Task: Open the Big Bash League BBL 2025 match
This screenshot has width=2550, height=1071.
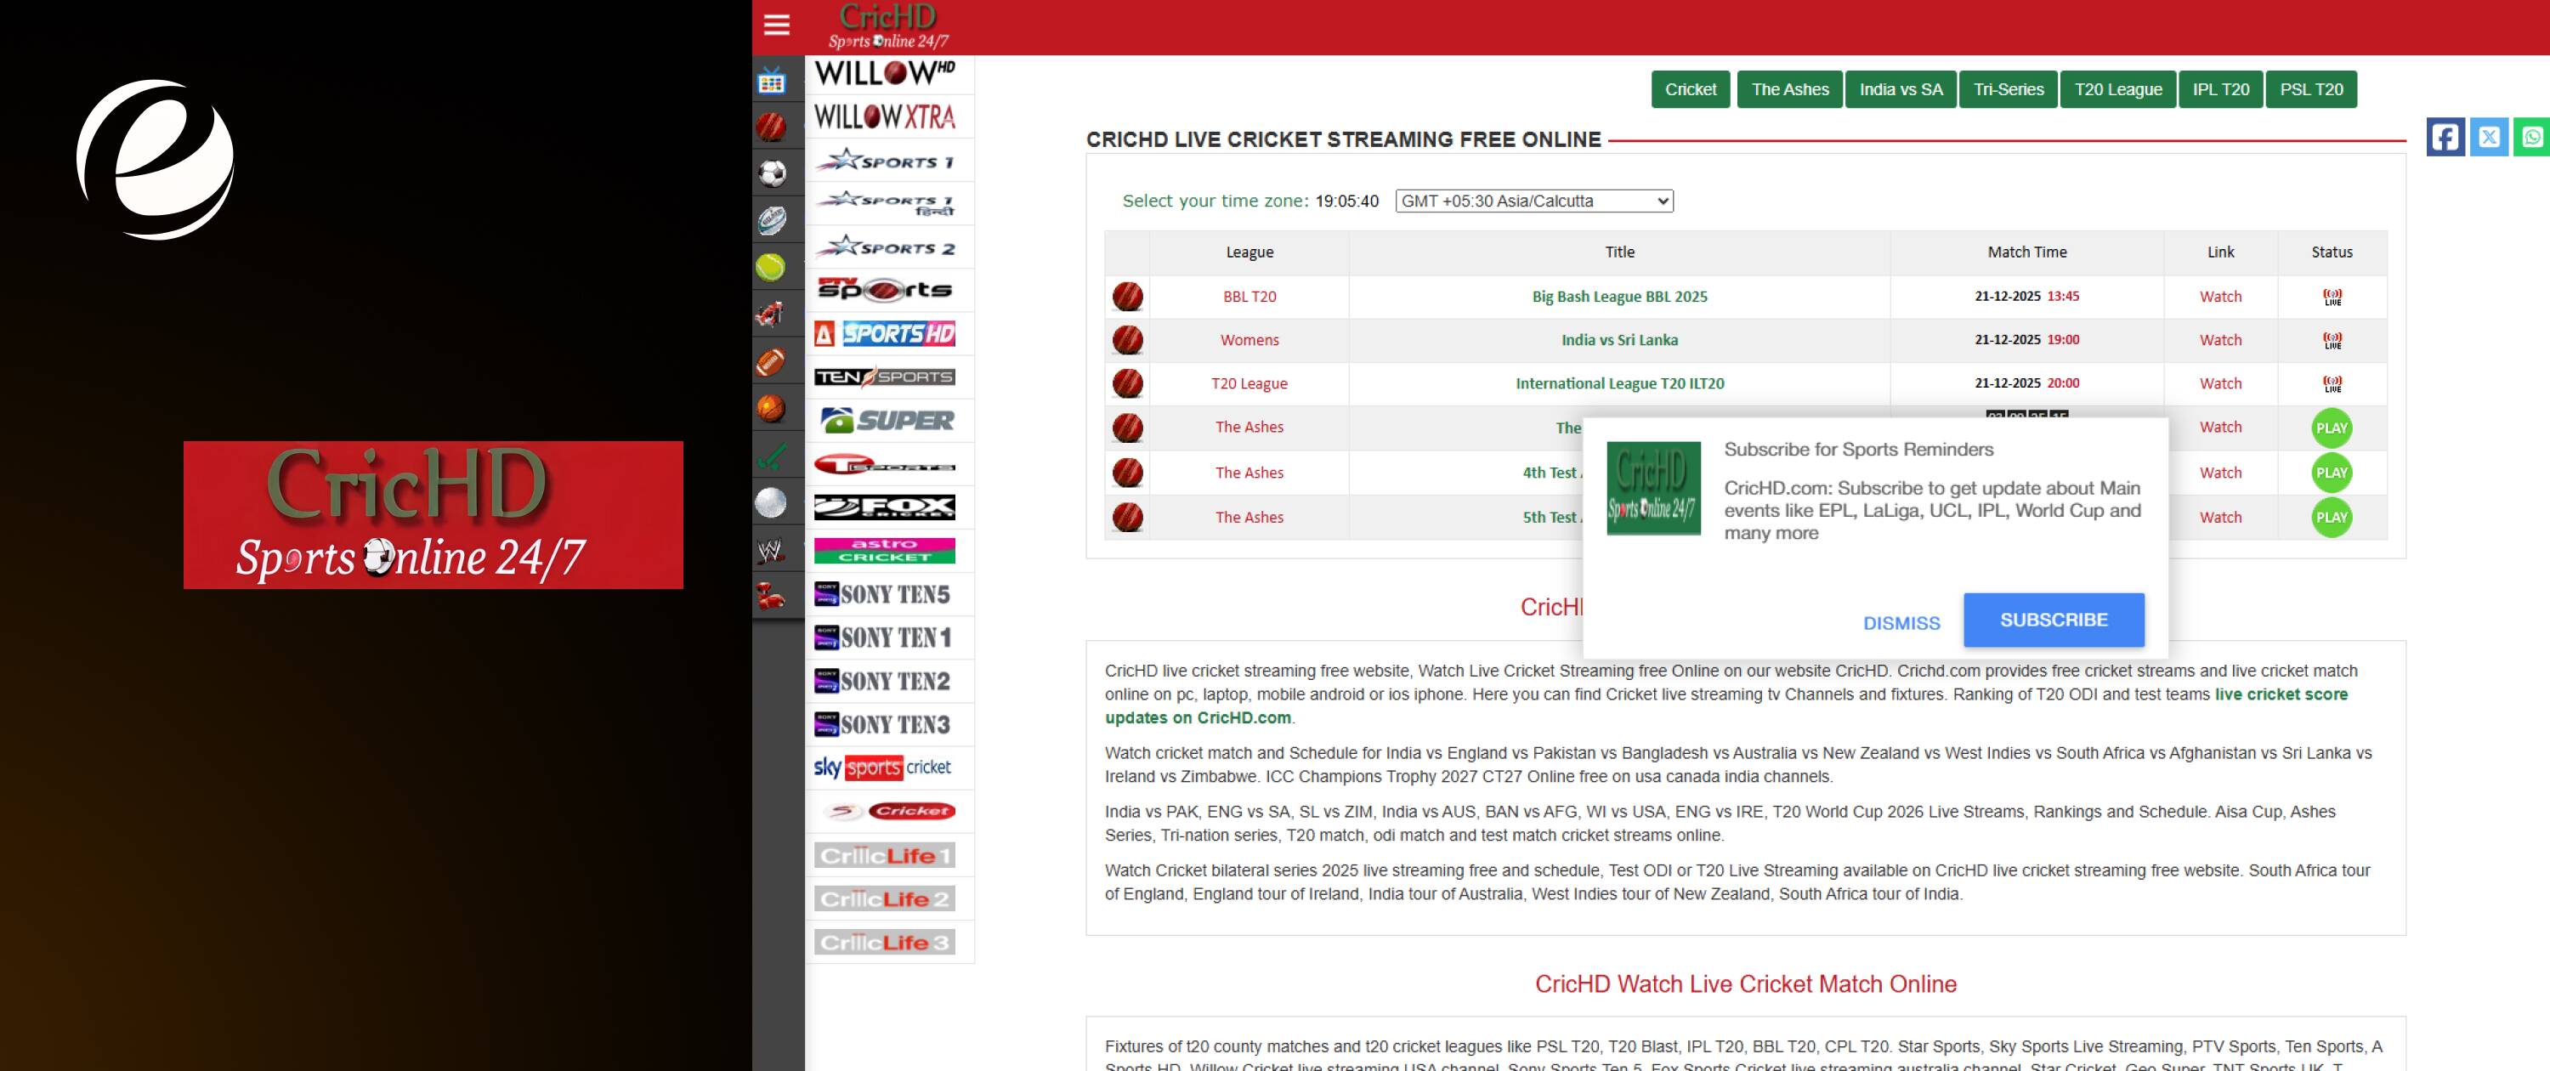Action: pyautogui.click(x=1619, y=296)
